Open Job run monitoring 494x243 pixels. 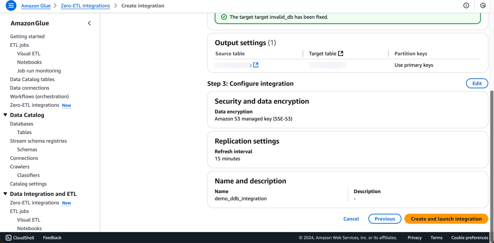(39, 71)
